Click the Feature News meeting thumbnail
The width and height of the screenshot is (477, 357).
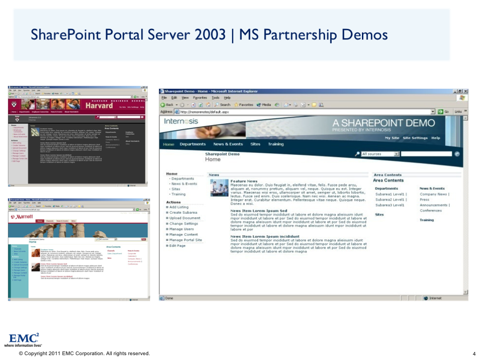click(x=219, y=188)
